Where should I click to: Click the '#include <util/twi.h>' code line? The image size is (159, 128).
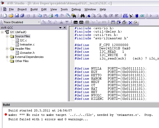click(x=96, y=35)
